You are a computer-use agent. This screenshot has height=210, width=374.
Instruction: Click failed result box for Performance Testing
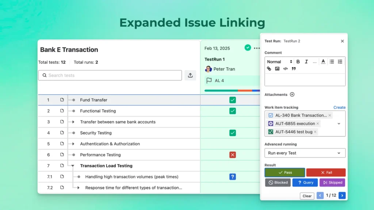click(233, 155)
